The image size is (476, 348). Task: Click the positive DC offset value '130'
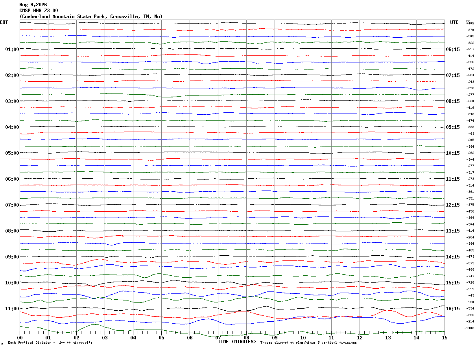click(x=471, y=302)
